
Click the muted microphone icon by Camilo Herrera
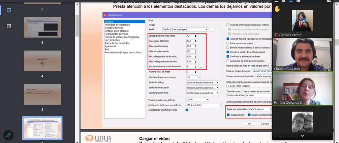[x=276, y=35]
